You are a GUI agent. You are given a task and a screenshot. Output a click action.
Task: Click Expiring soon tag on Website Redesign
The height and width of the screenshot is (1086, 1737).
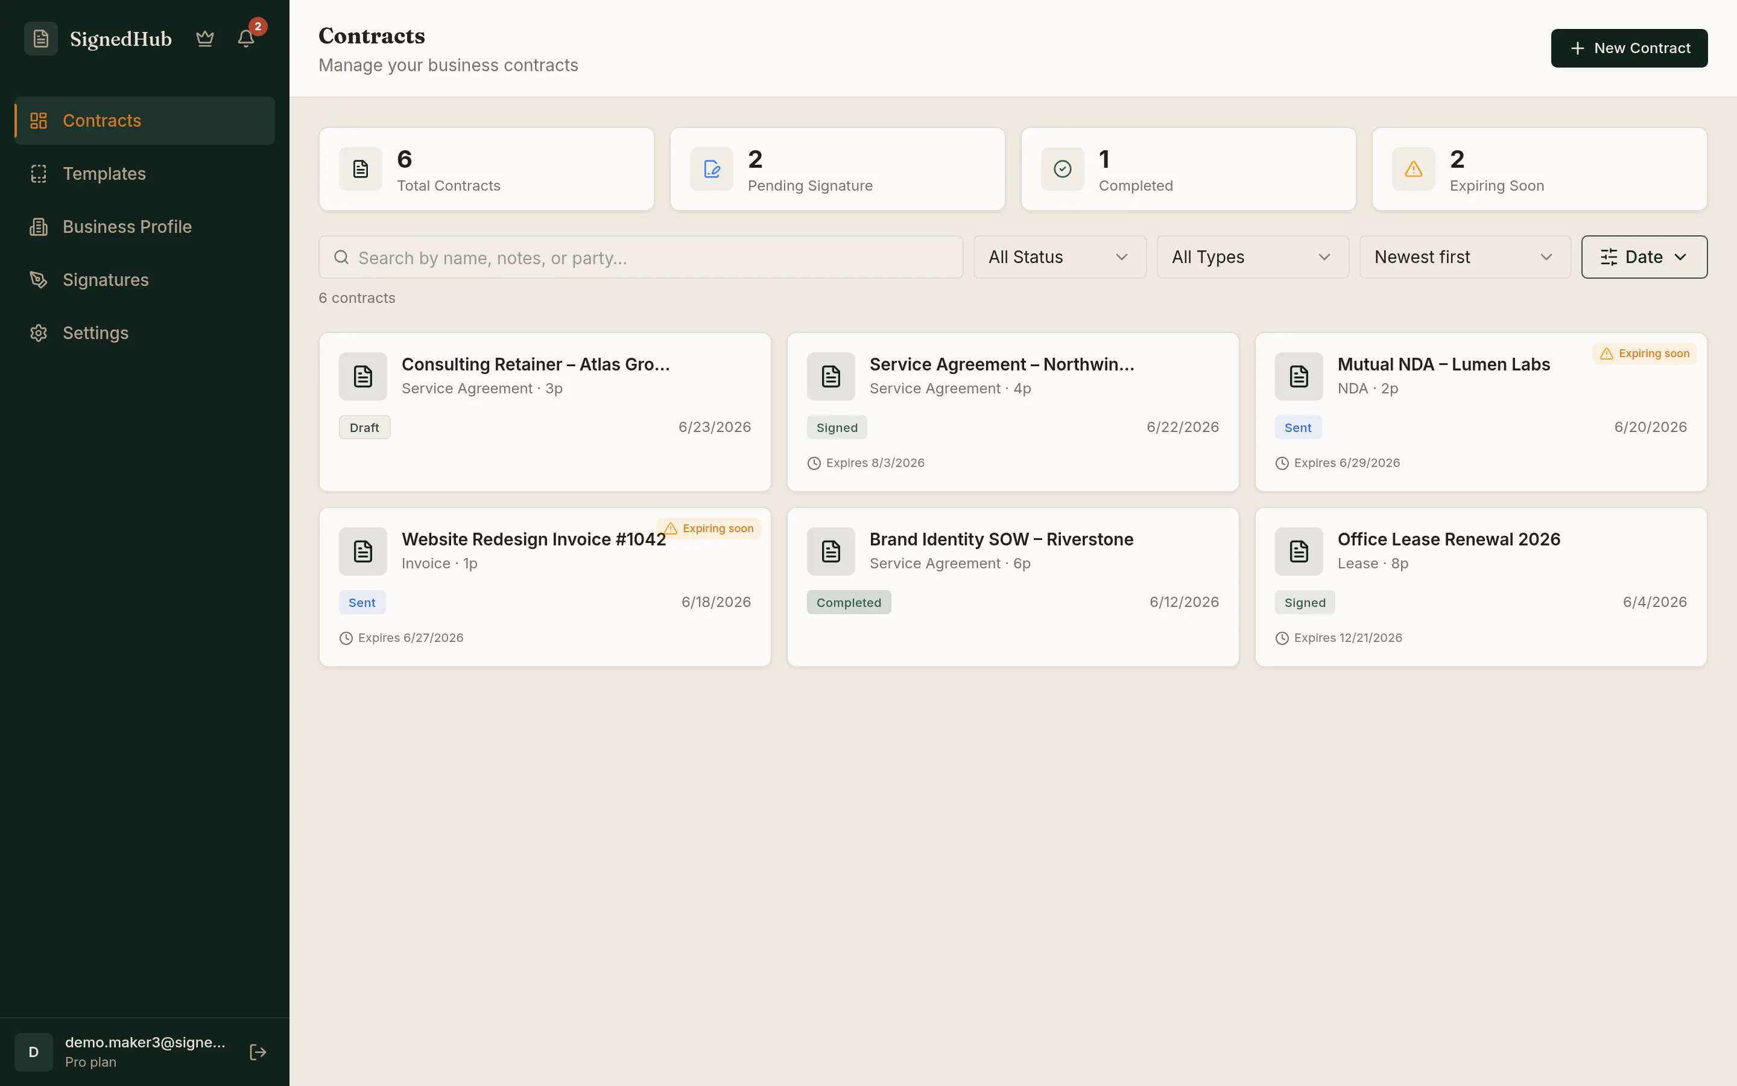coord(709,529)
